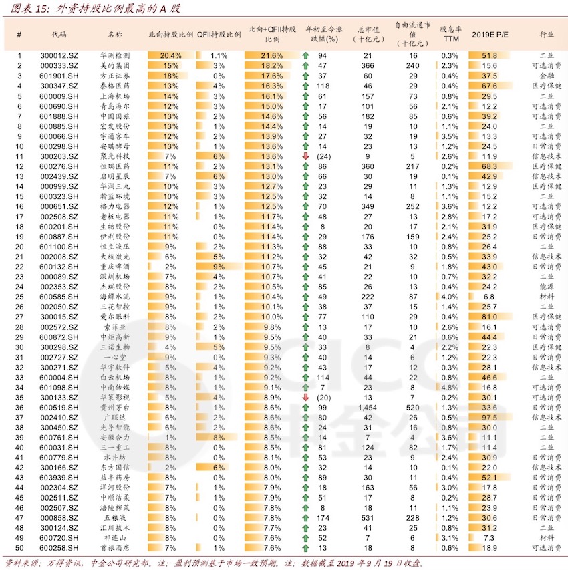Click the stock name 青岛海尔
The height and width of the screenshot is (570, 568).
click(115, 106)
